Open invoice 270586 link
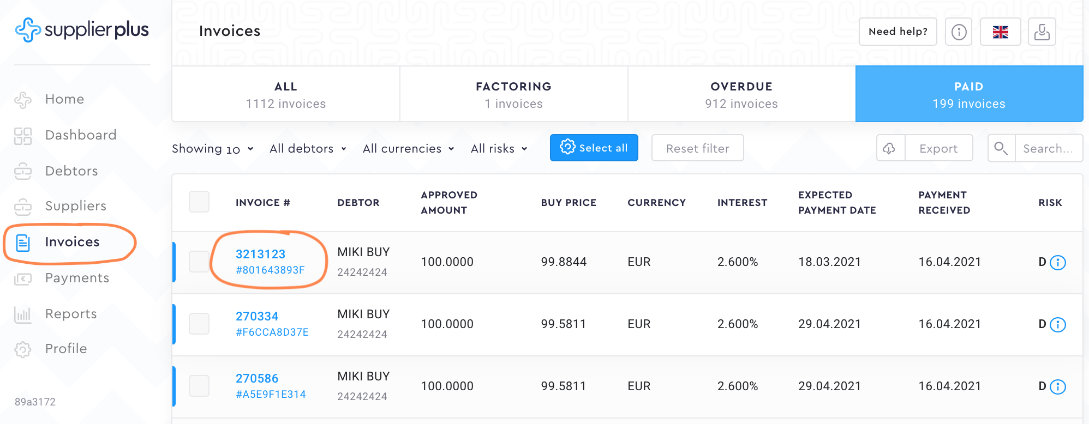1089x424 pixels. [x=257, y=378]
